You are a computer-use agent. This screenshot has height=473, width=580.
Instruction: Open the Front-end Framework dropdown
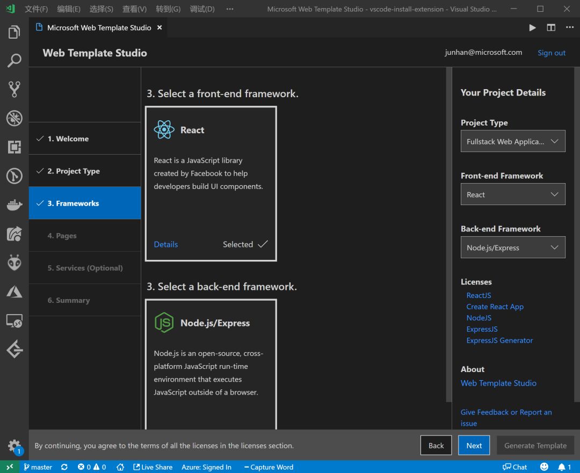pos(513,194)
